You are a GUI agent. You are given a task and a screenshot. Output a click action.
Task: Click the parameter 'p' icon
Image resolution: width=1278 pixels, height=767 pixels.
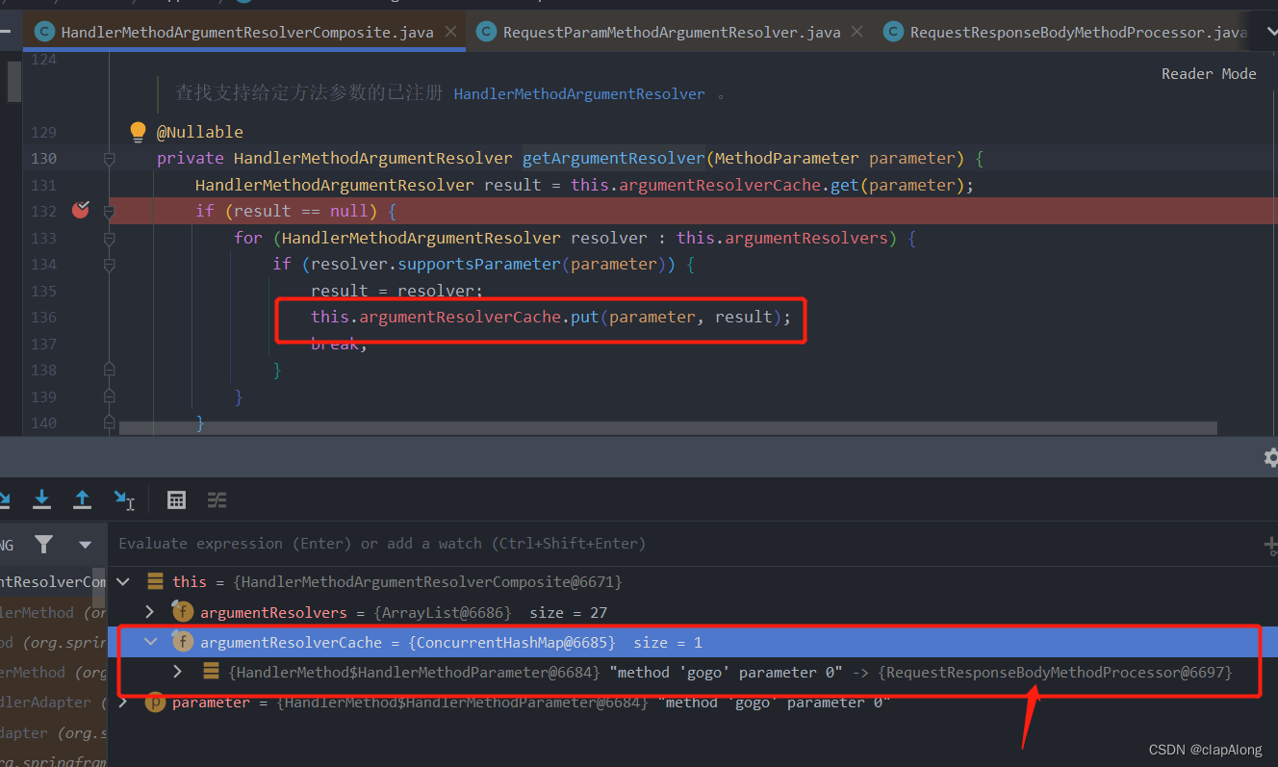154,703
